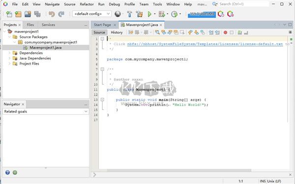Open the Tools menu
Image resolution: width=295 pixels, height=184 pixels.
(x=157, y=4)
